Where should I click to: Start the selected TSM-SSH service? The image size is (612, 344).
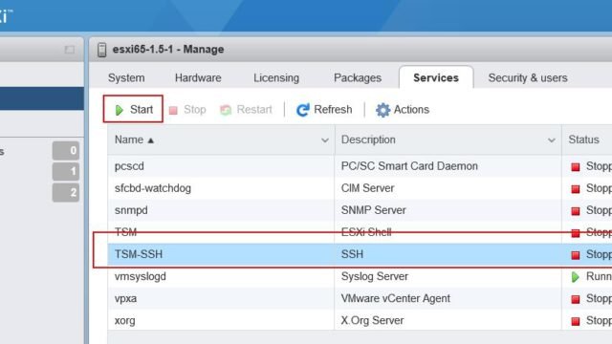(x=134, y=110)
